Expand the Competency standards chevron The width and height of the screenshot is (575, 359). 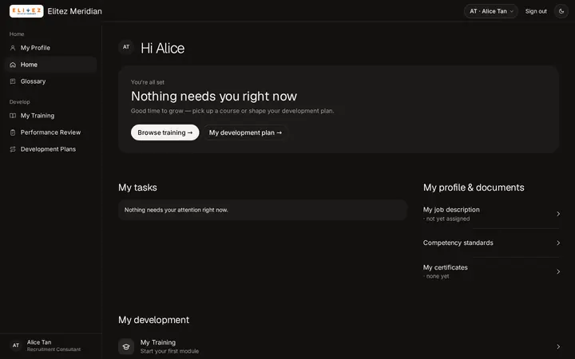(x=558, y=243)
